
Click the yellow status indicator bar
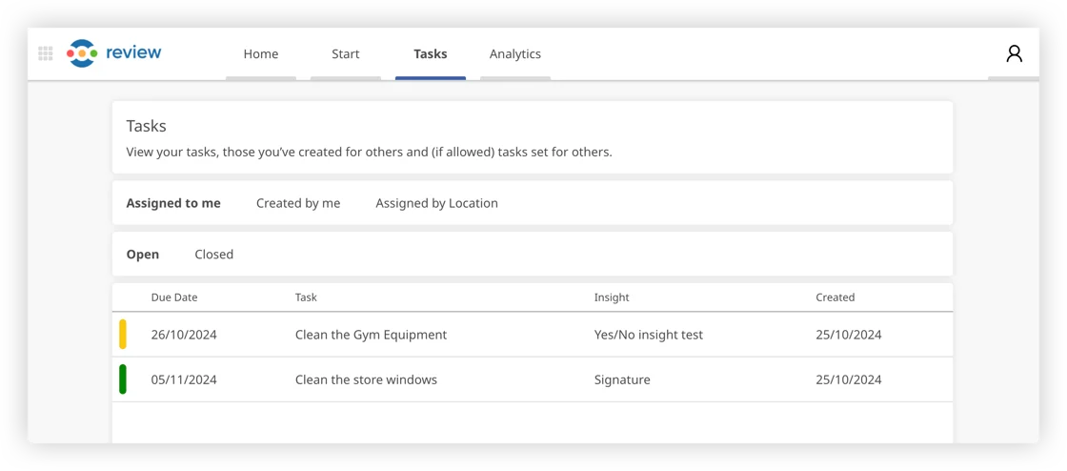(123, 335)
